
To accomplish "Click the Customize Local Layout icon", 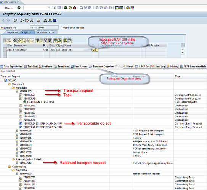I will click(132, 8).
